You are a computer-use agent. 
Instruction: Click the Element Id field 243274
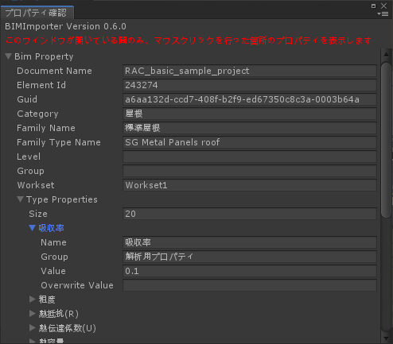[250, 85]
